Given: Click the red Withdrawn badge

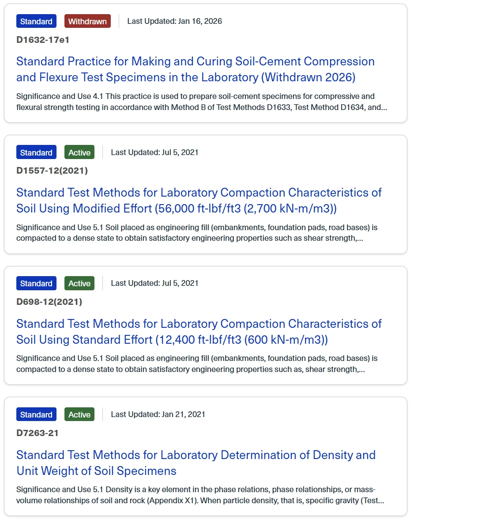Looking at the screenshot, I should [x=87, y=21].
